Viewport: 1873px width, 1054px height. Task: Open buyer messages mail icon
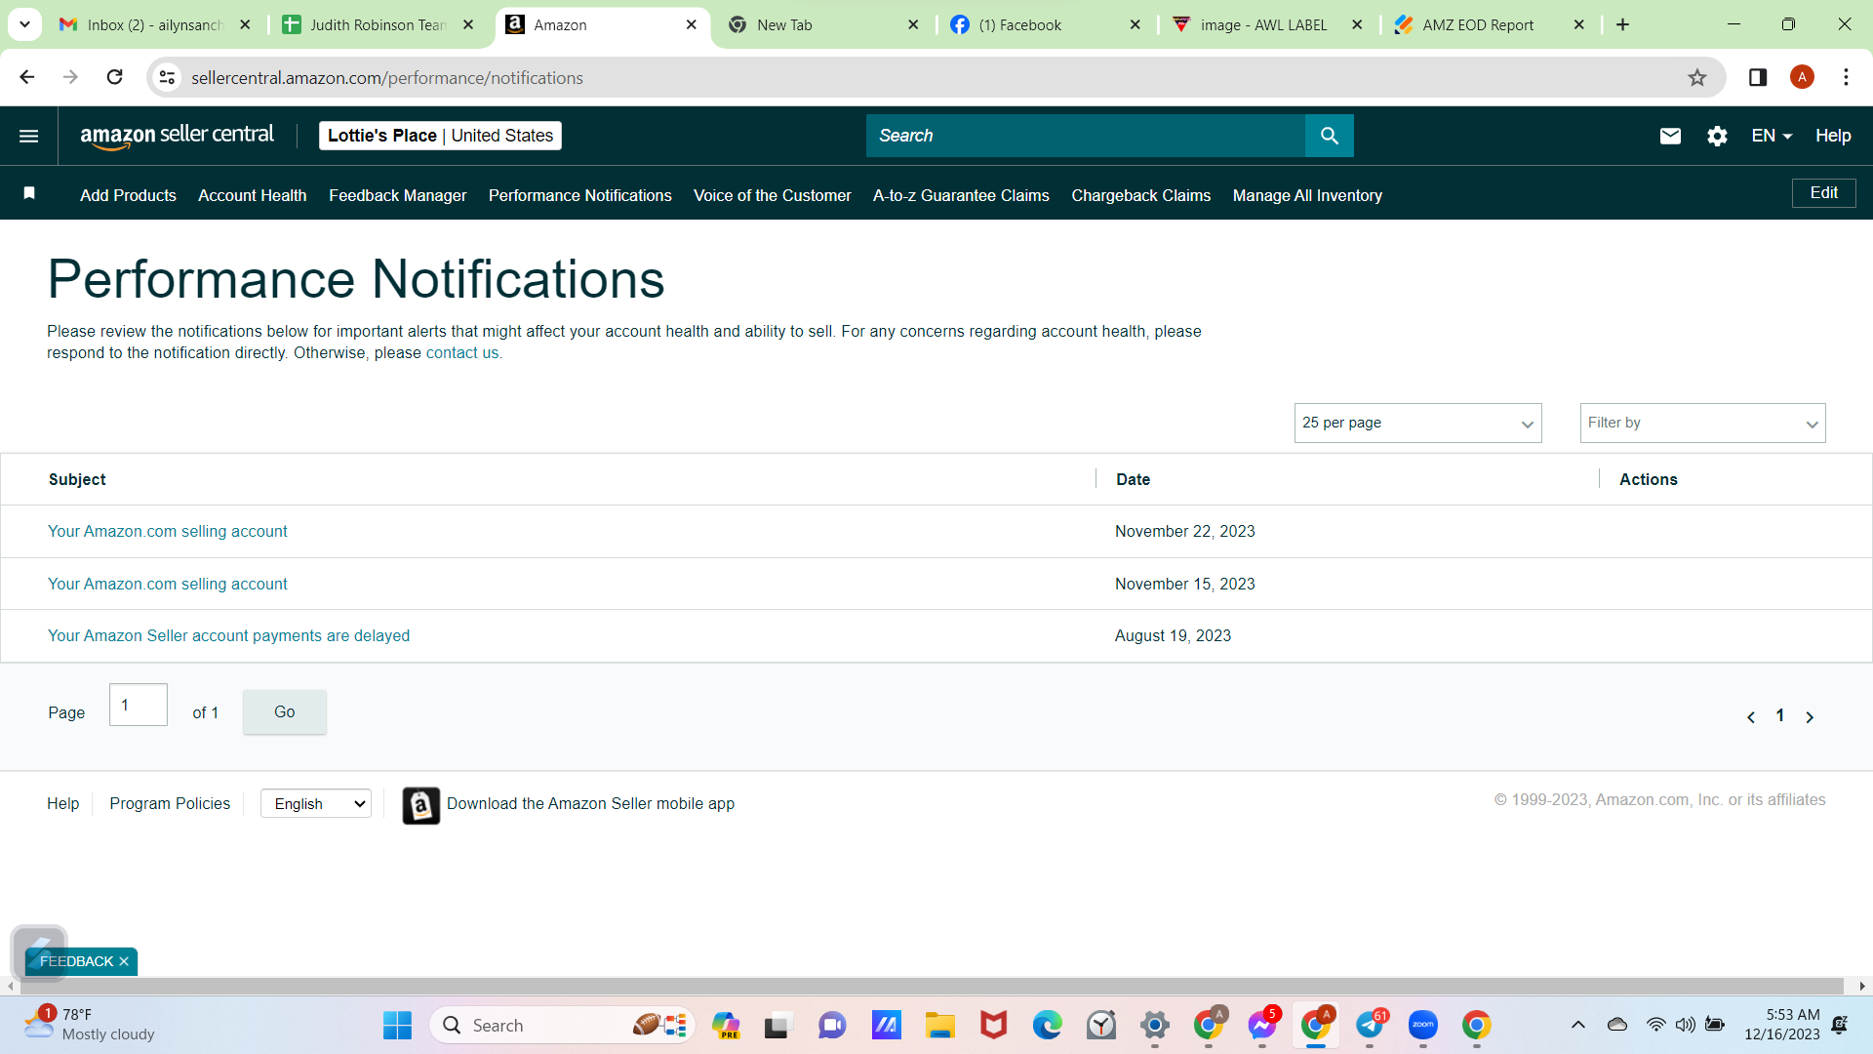pos(1670,136)
